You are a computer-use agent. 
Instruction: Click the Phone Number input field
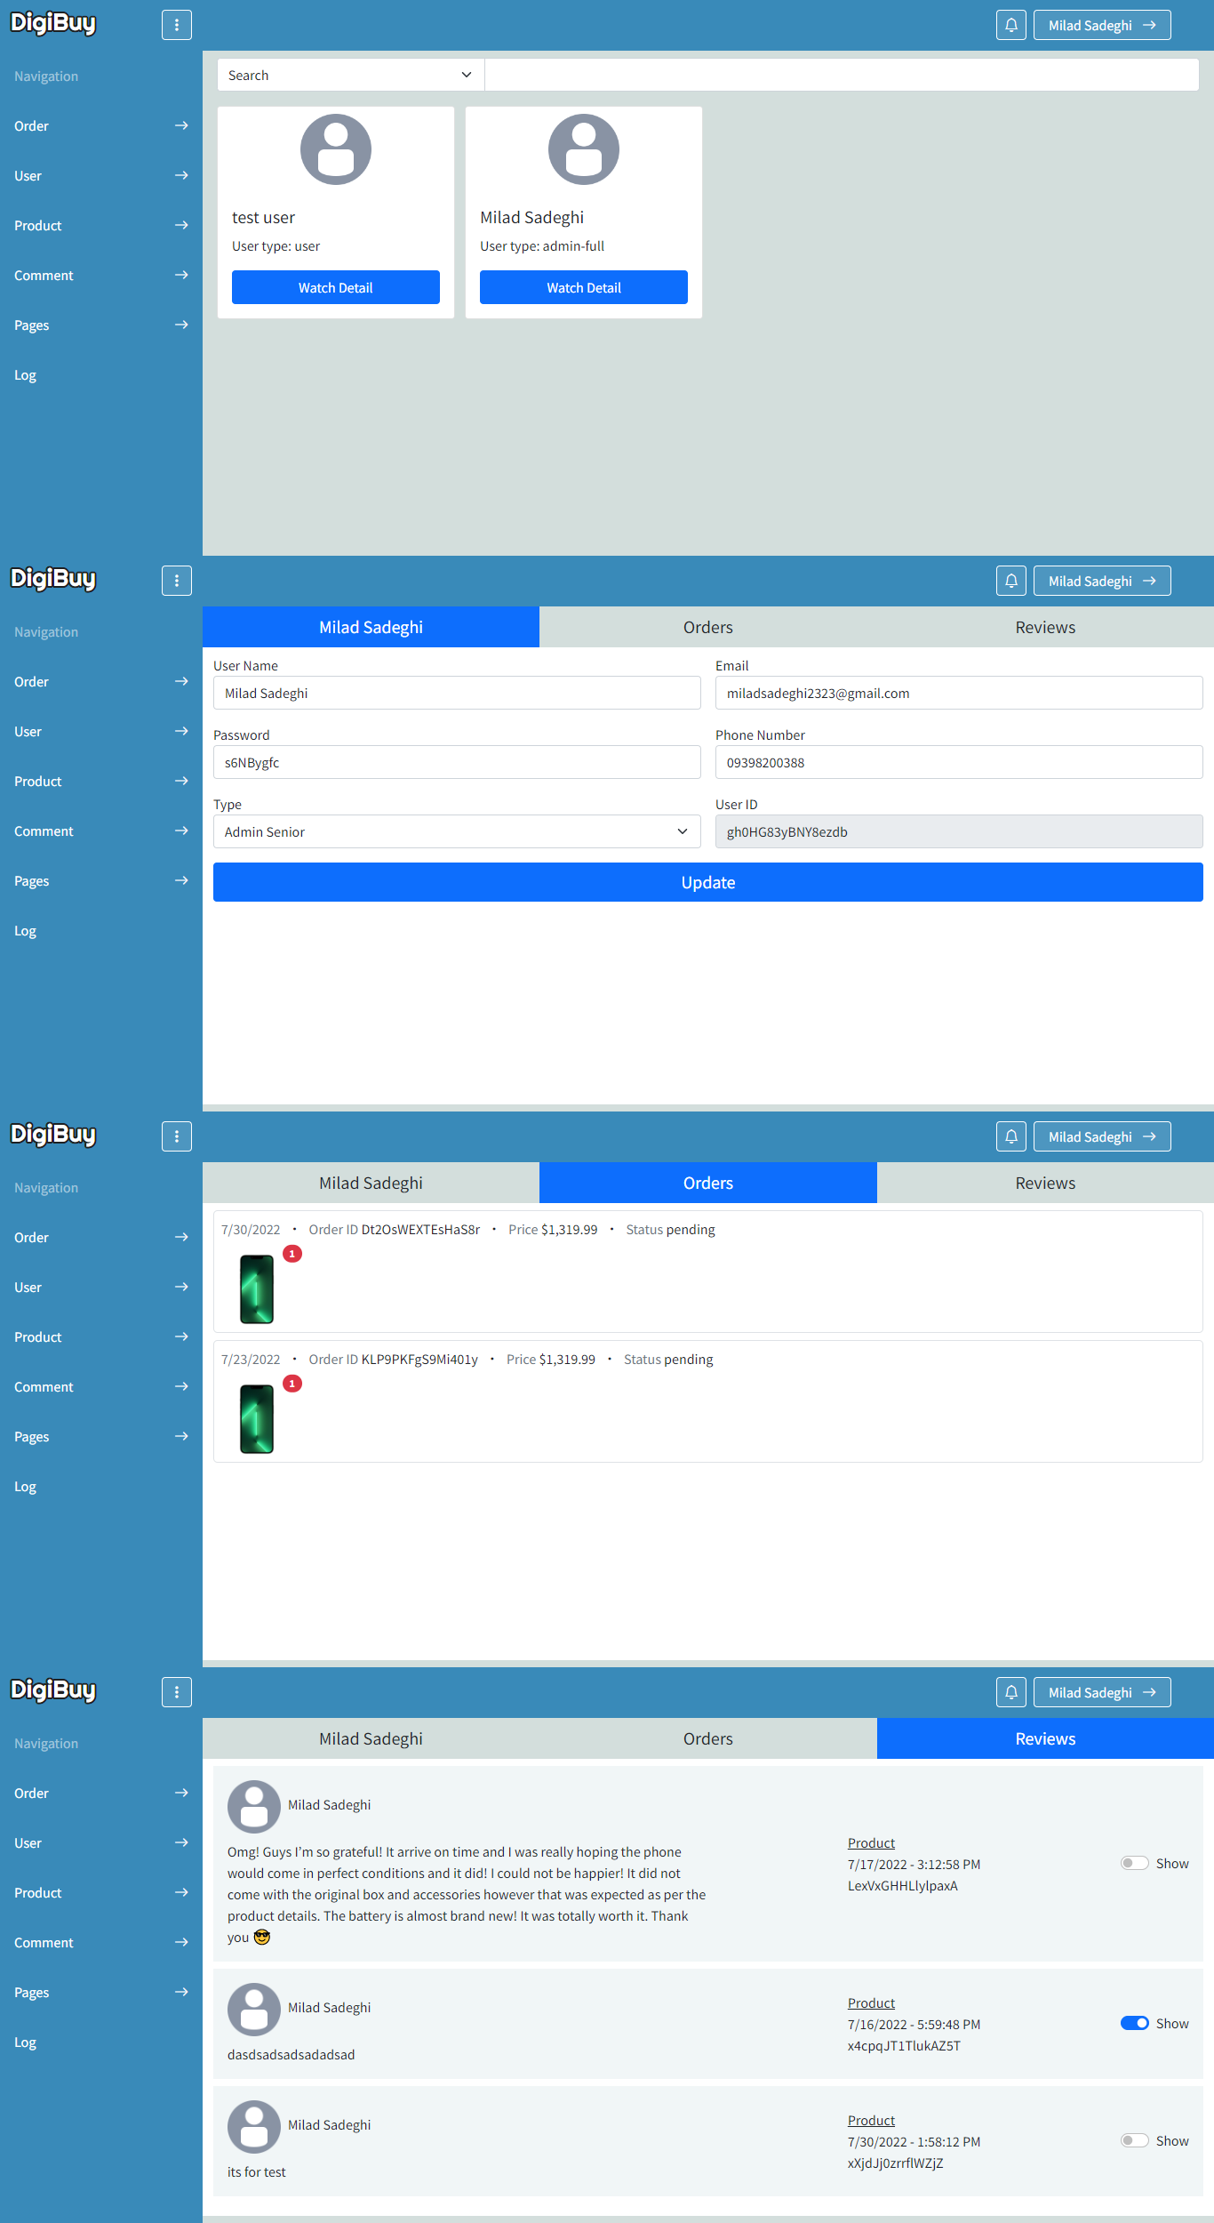959,762
